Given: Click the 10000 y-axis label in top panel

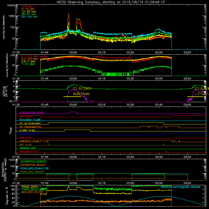Looking at the screenshot, I should click(11, 5).
